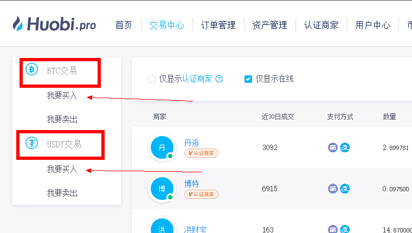The image size is (412, 233).
Task: Click quantity value 0.097500
Action: pyautogui.click(x=396, y=189)
